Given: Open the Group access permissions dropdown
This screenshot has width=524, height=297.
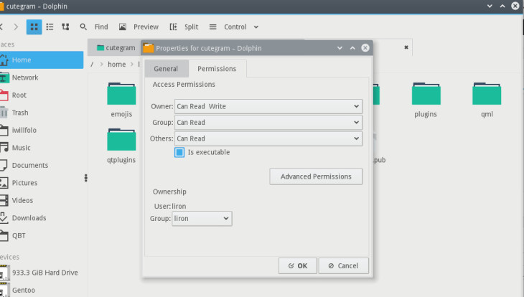Looking at the screenshot, I should (x=268, y=122).
